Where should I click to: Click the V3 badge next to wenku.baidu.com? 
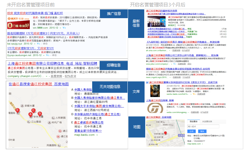point(194,94)
